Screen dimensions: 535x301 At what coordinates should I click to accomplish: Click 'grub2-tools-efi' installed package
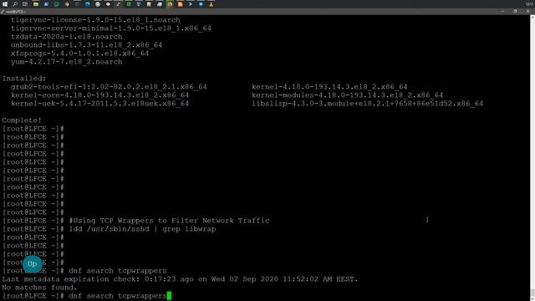(x=109, y=87)
